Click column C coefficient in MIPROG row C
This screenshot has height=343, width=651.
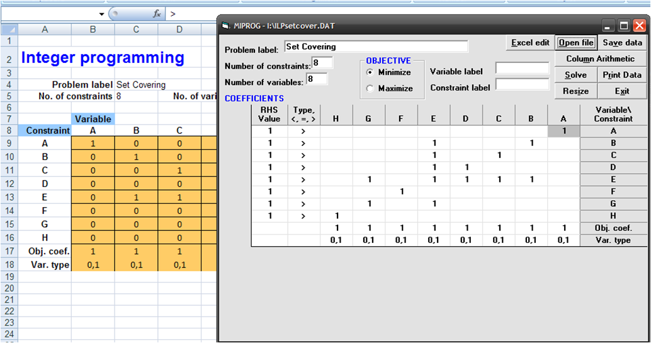498,155
